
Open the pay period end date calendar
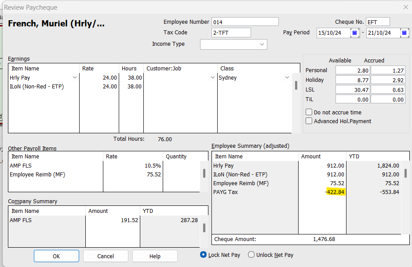(x=404, y=33)
